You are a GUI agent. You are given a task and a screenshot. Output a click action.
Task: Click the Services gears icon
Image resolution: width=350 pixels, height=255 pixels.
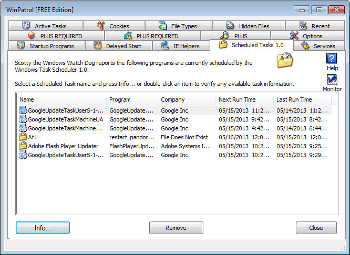305,46
